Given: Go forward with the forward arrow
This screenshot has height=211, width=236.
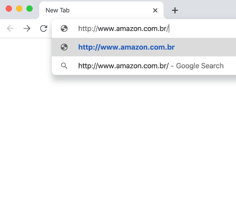Looking at the screenshot, I should [27, 29].
